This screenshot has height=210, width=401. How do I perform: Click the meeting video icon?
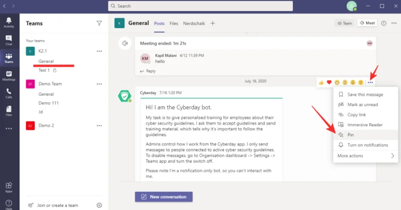125,43
